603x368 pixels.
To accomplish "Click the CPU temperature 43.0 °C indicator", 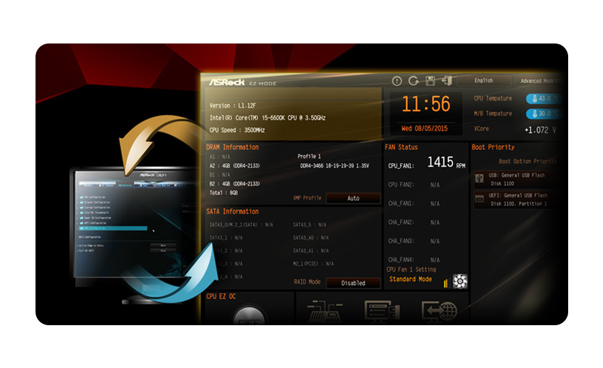I will point(543,98).
